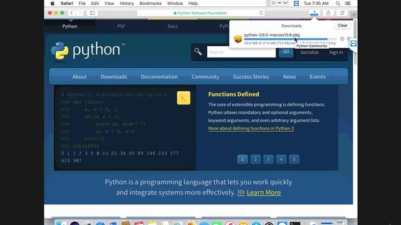This screenshot has width=401, height=225.
Task: Click the TeamViewer side panel icon
Action: pyautogui.click(x=353, y=43)
